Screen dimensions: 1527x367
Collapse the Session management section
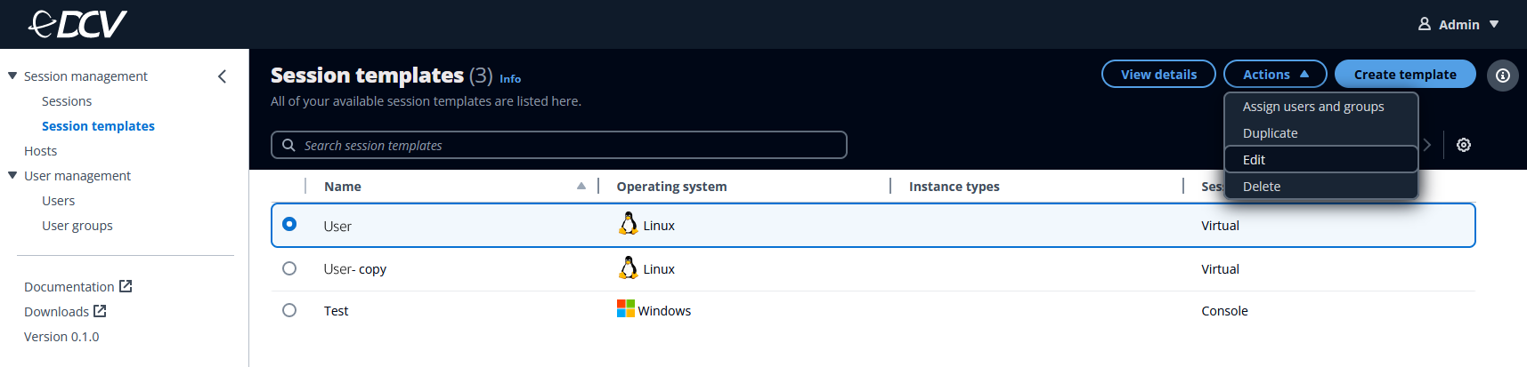[12, 76]
